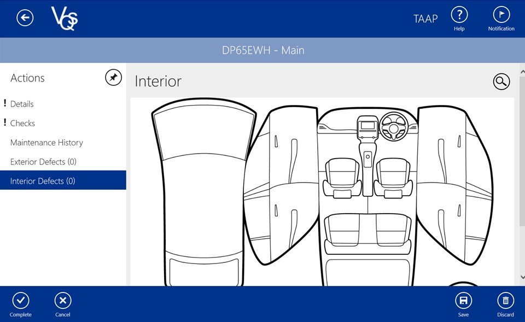Click the magnifier search icon
This screenshot has height=322, width=525.
click(x=501, y=81)
